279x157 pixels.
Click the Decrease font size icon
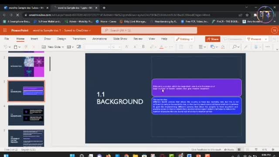point(135,47)
